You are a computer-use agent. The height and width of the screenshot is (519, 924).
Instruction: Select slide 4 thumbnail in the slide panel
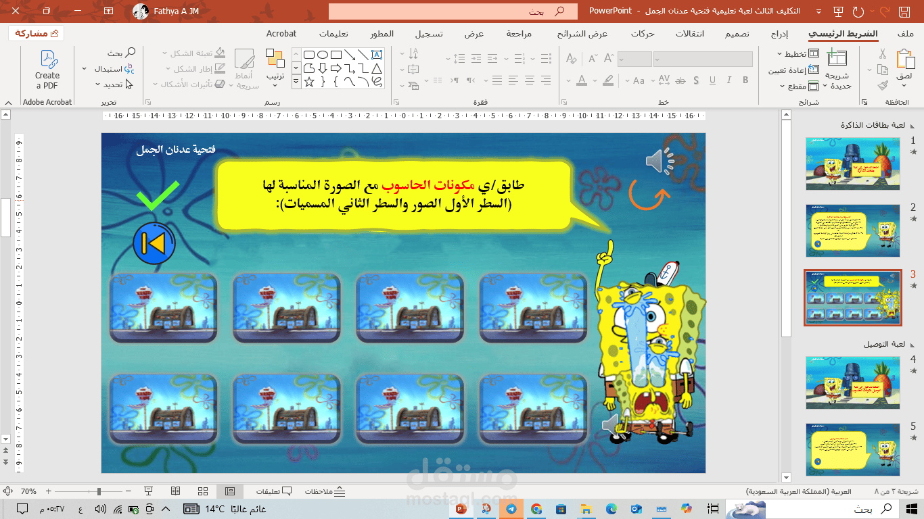853,382
